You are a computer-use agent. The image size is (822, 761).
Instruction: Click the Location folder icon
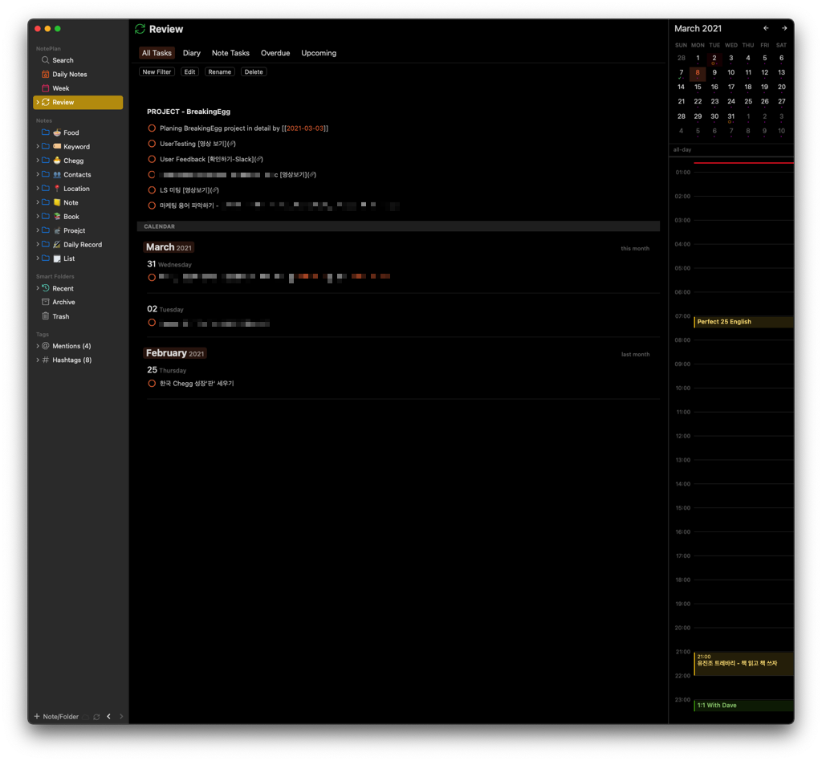(46, 188)
